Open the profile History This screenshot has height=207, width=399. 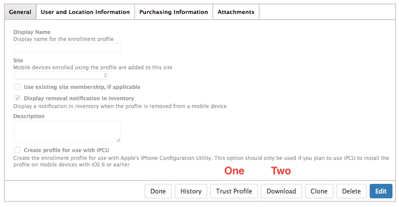(191, 191)
